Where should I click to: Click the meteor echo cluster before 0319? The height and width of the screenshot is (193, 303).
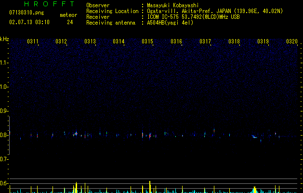tap(254, 137)
